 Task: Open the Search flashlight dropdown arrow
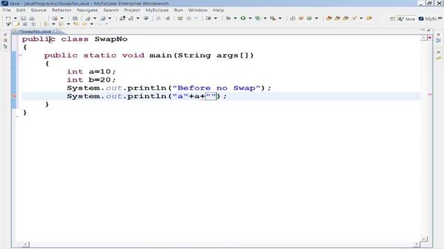pyautogui.click(x=361, y=18)
